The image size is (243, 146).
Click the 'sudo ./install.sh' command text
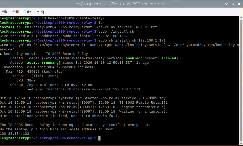pos(116,32)
